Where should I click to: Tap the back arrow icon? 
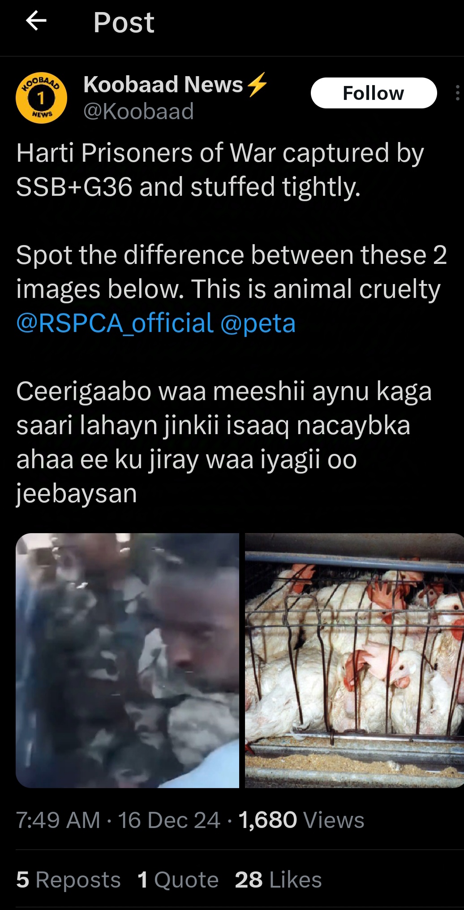(x=36, y=21)
